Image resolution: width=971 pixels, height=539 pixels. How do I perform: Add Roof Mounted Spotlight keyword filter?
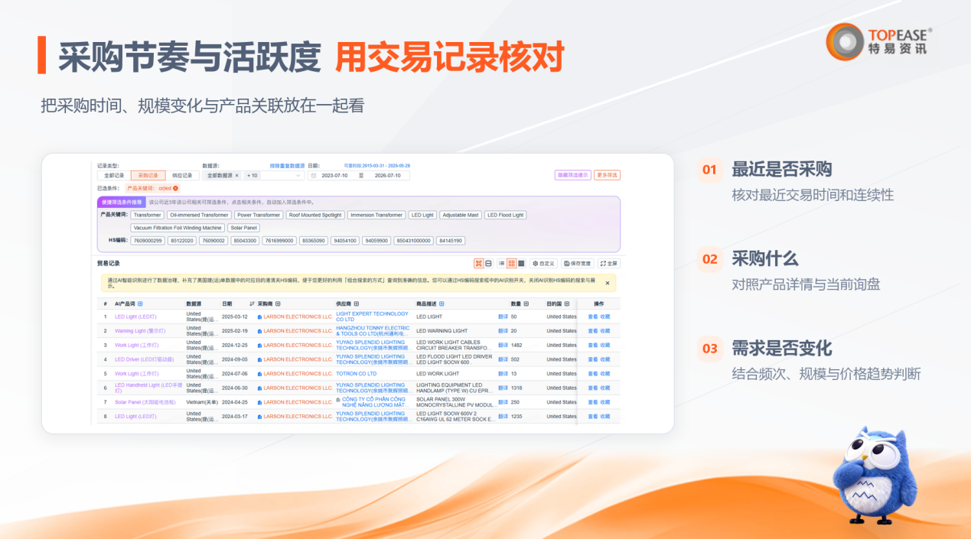point(316,215)
